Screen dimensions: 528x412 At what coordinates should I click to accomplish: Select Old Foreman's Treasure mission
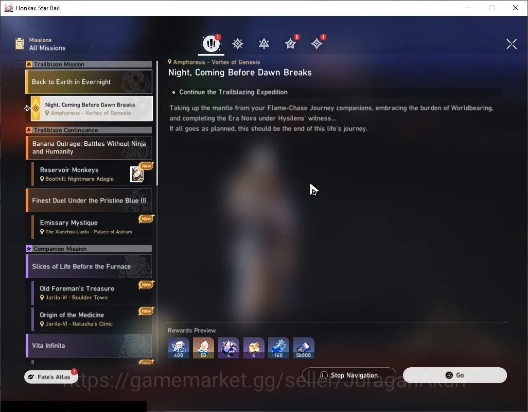[x=92, y=293]
